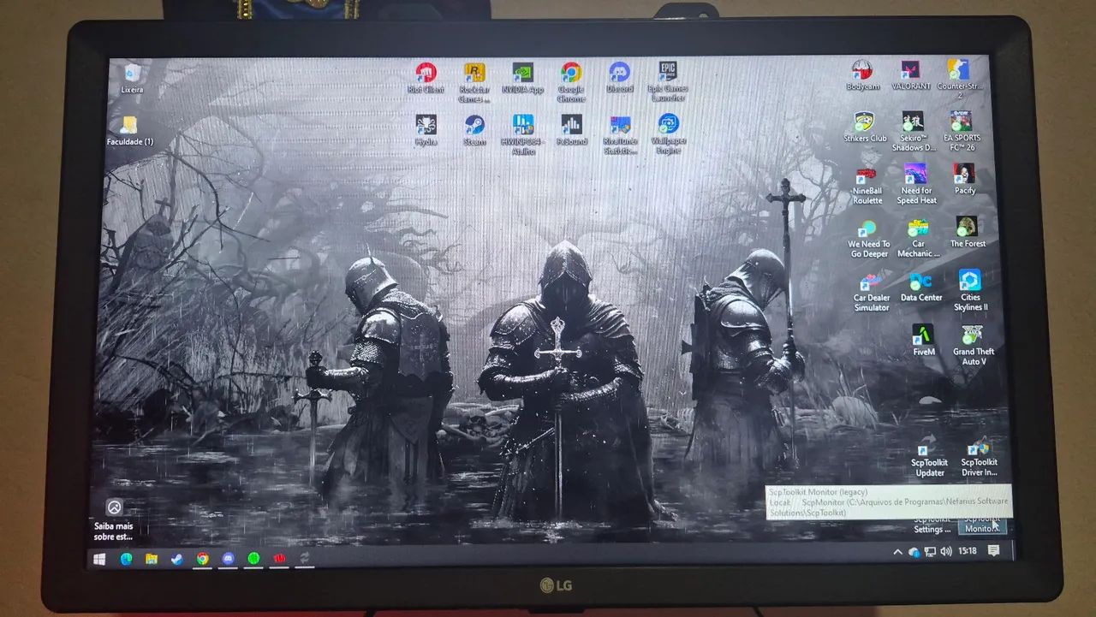Viewport: 1096px width, 617px height.
Task: Select the FxSound desktop icon
Action: 571,130
